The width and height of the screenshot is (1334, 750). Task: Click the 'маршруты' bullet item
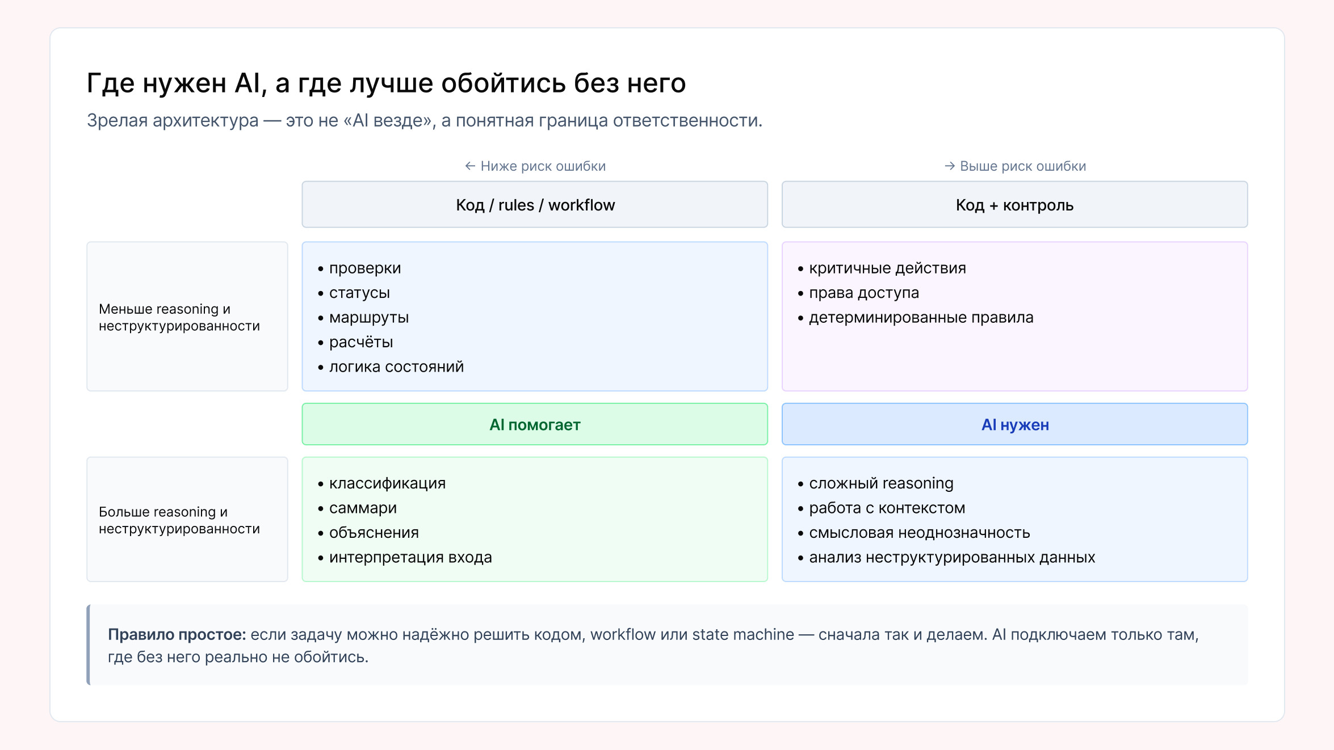368,317
